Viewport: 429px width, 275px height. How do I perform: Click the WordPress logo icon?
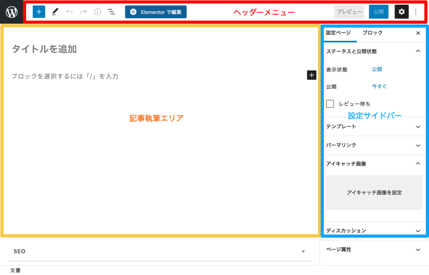point(12,12)
